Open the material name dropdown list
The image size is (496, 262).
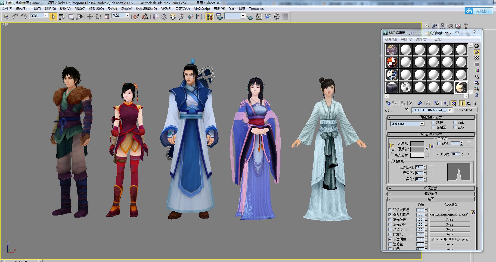click(x=450, y=110)
